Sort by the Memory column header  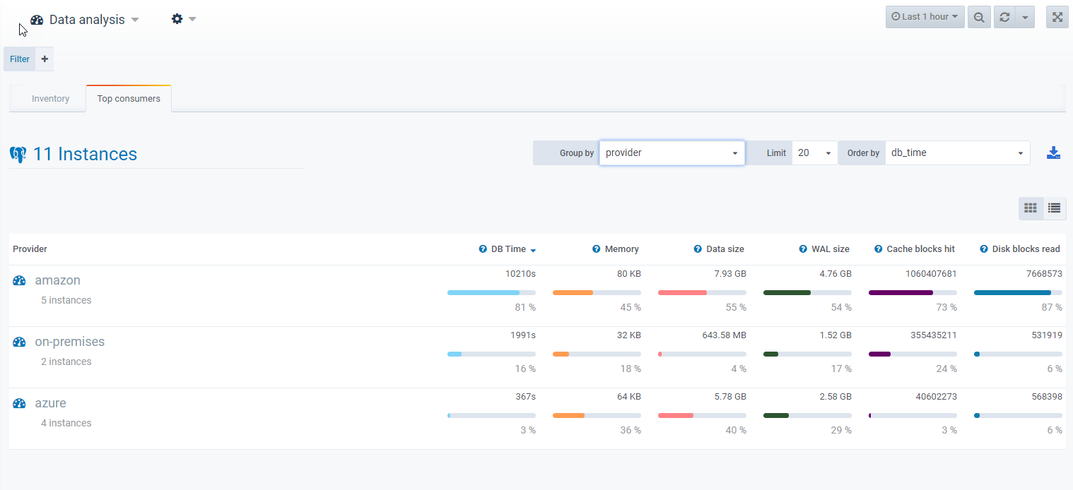[x=621, y=249]
